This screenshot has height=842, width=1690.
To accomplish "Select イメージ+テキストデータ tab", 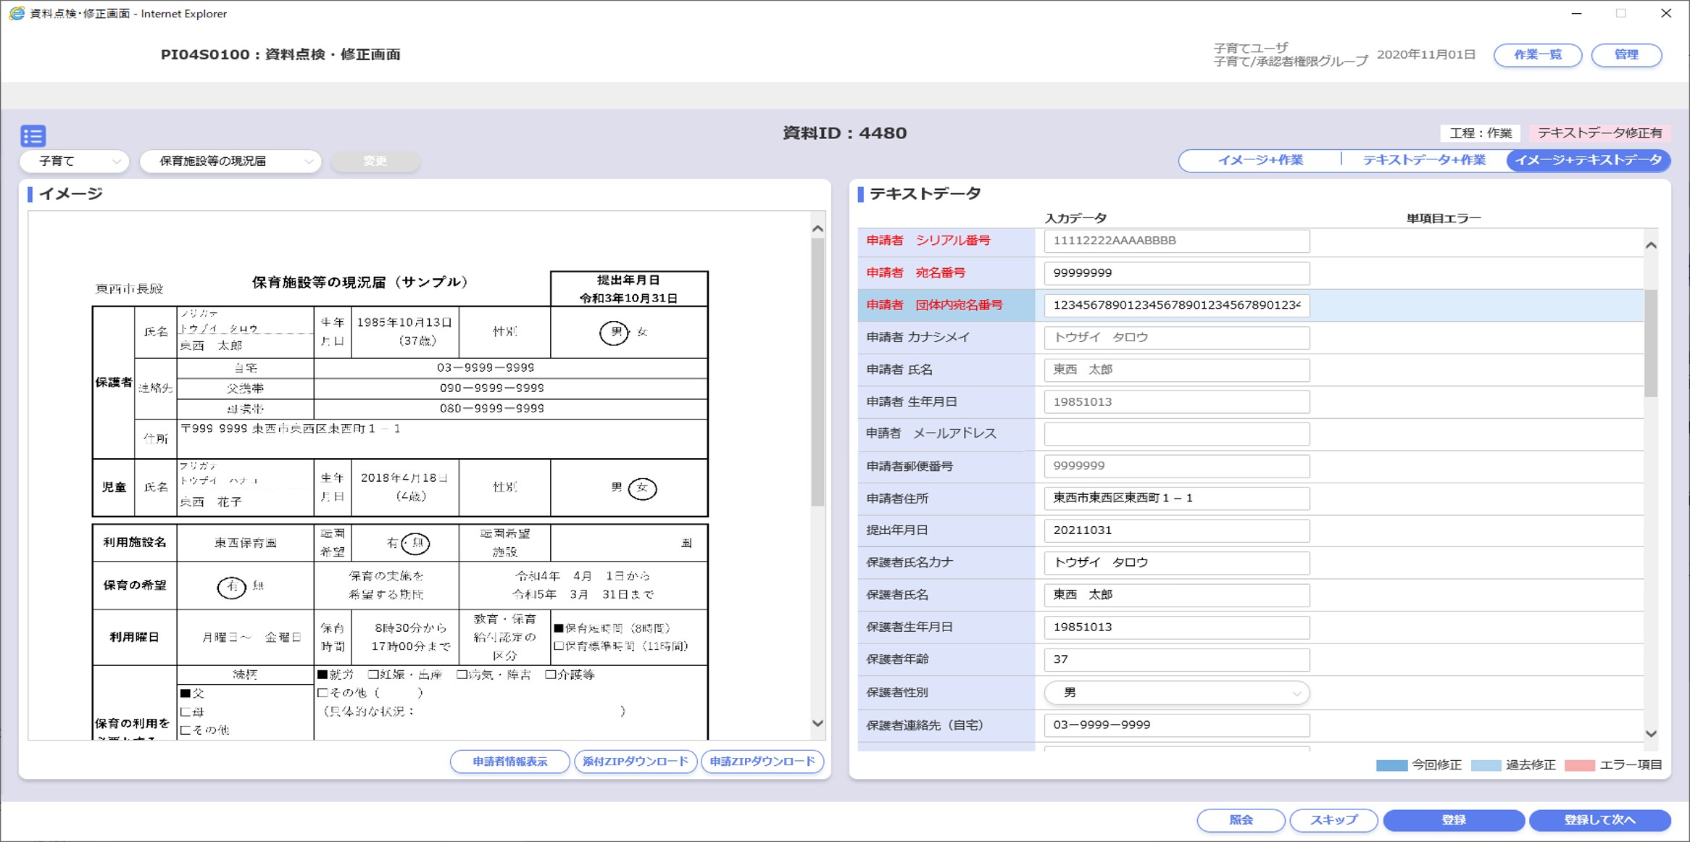I will 1589,160.
